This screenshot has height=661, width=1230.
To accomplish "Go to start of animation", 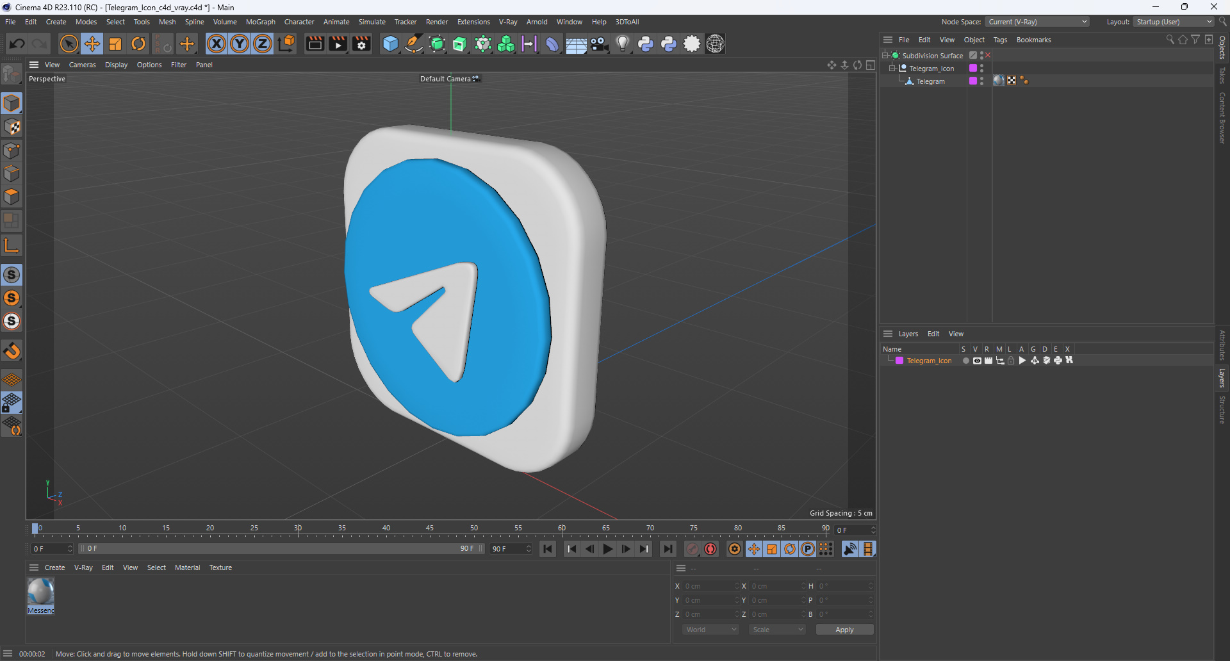I will [547, 549].
